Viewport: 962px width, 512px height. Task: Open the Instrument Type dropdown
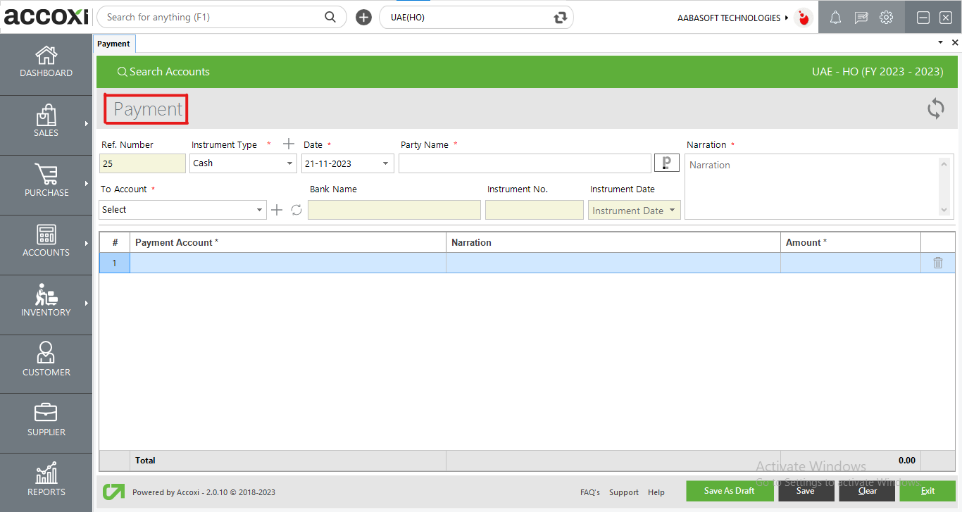click(291, 163)
